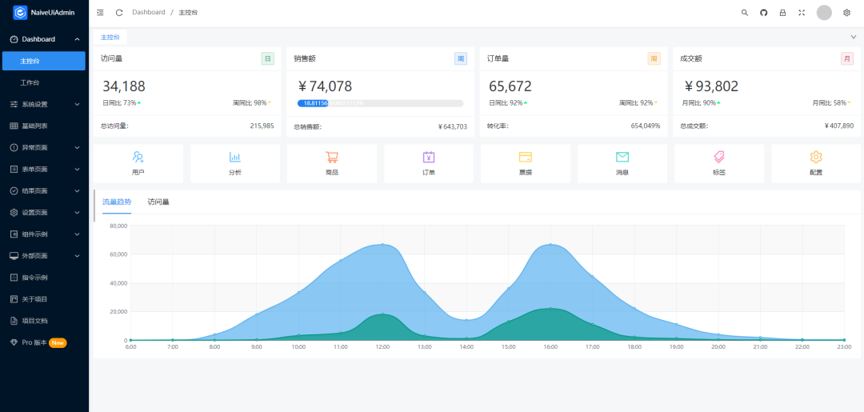Click the 12:00 peak data point on chart
Screen dimensions: 864x412
click(x=382, y=245)
